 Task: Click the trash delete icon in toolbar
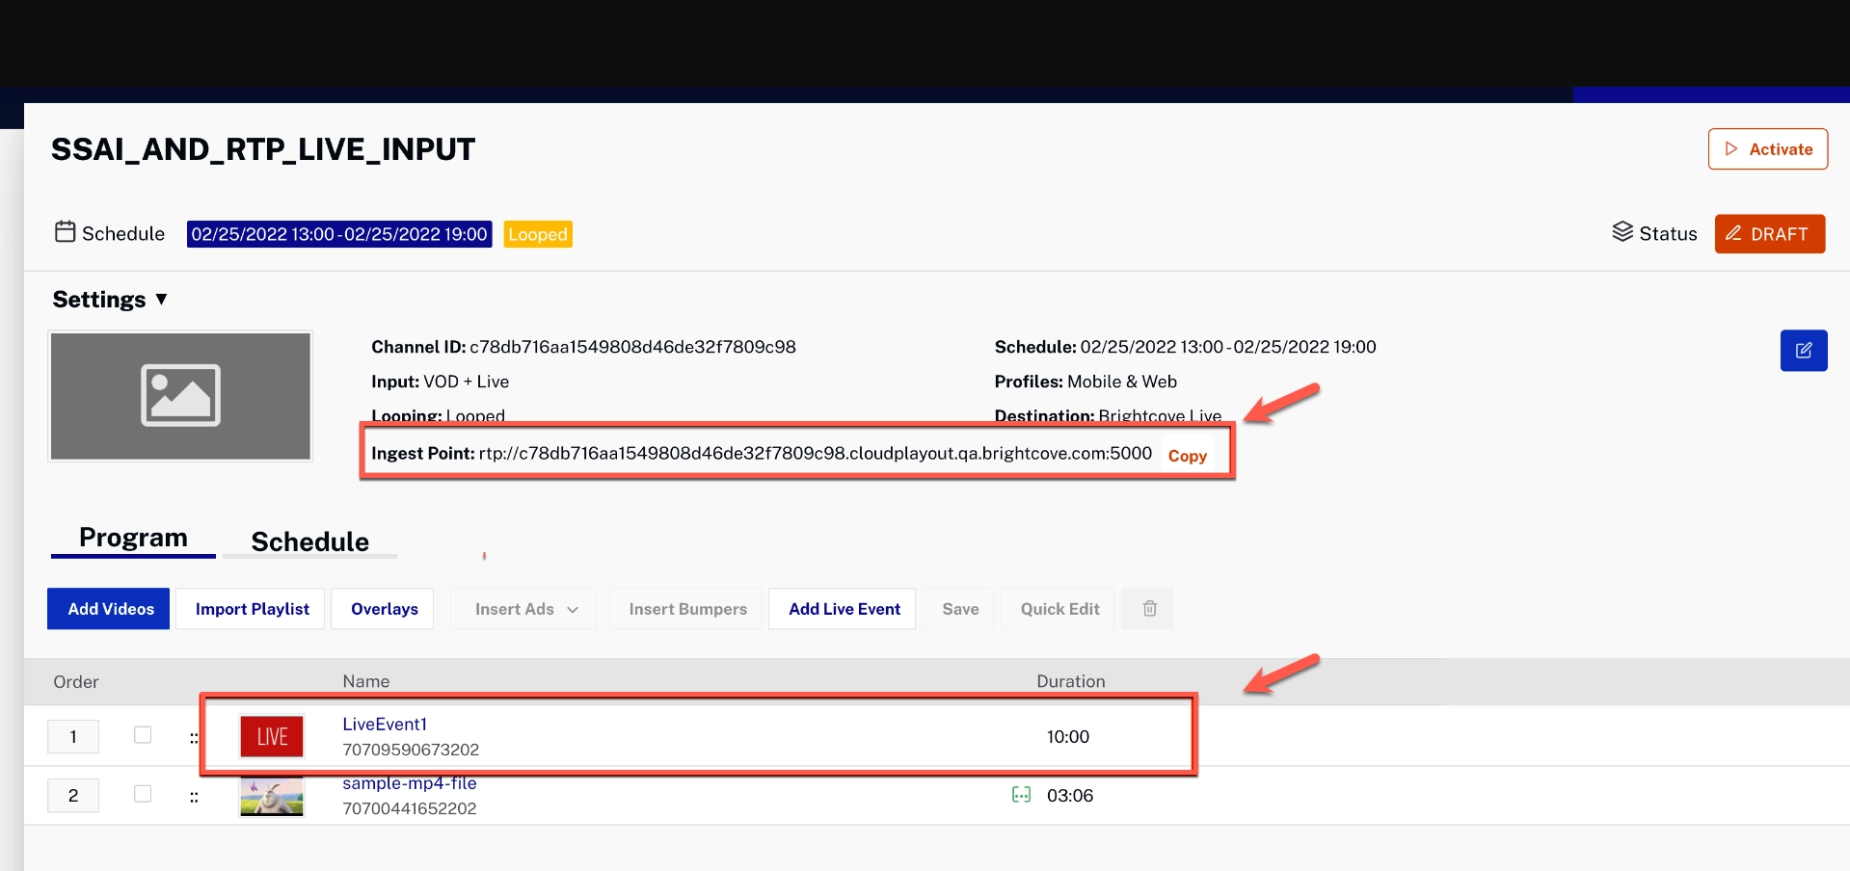[1149, 609]
